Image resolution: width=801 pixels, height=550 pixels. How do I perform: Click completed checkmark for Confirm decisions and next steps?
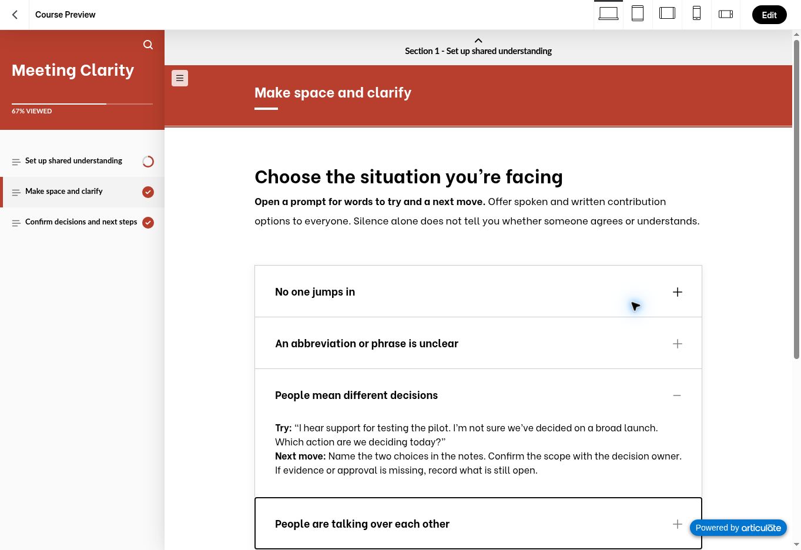coord(148,223)
